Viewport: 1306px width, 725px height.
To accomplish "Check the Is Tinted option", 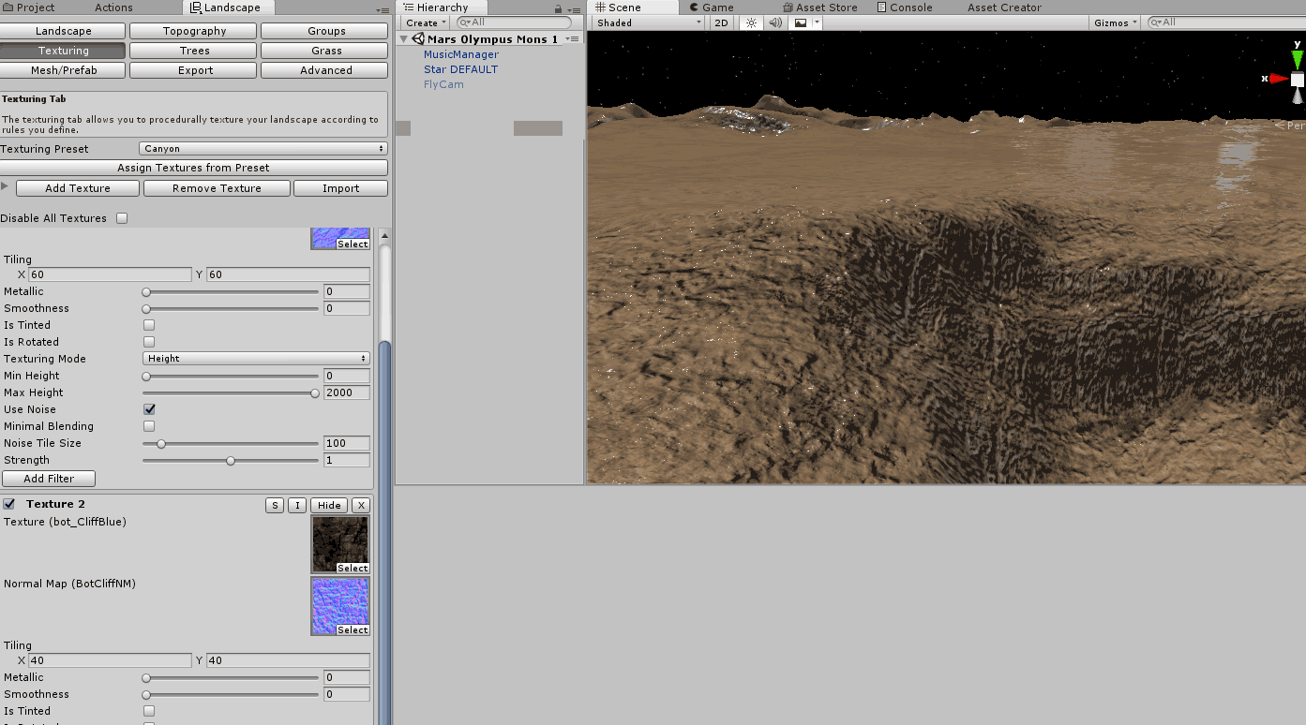I will 147,324.
